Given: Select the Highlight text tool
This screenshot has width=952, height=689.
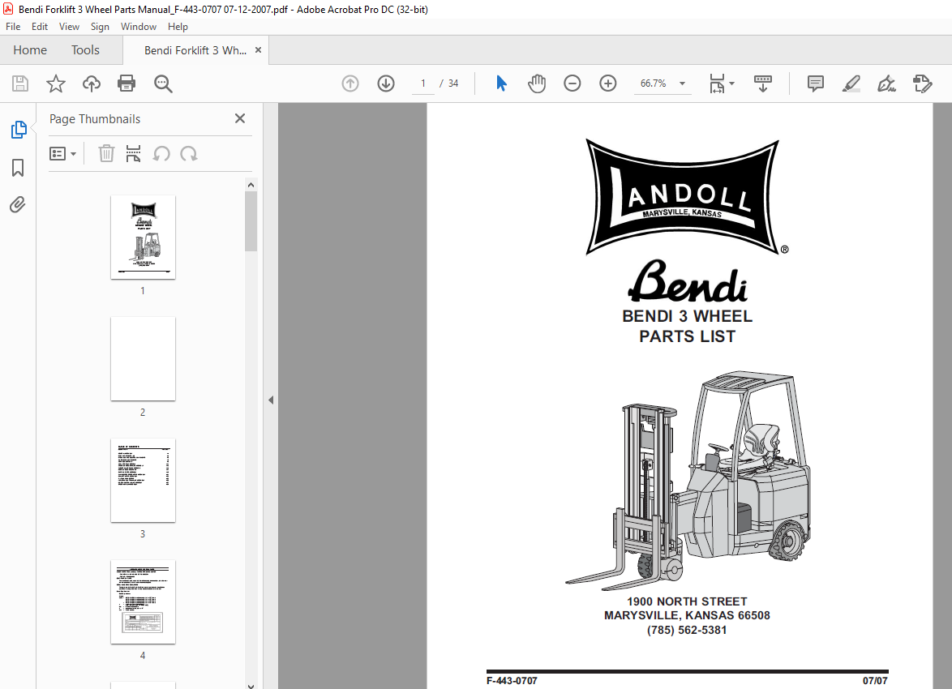Looking at the screenshot, I should coord(851,83).
